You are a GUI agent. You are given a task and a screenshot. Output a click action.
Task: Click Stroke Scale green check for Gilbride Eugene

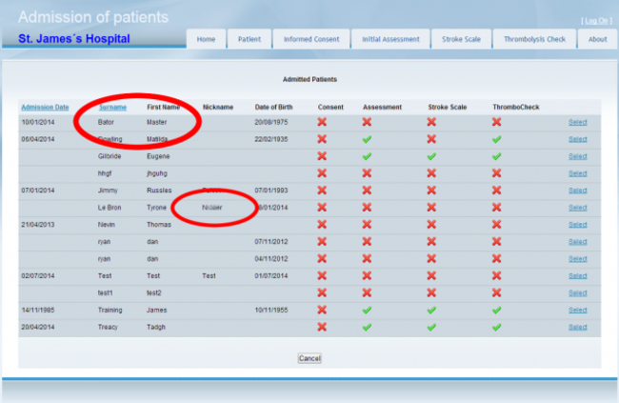point(433,156)
